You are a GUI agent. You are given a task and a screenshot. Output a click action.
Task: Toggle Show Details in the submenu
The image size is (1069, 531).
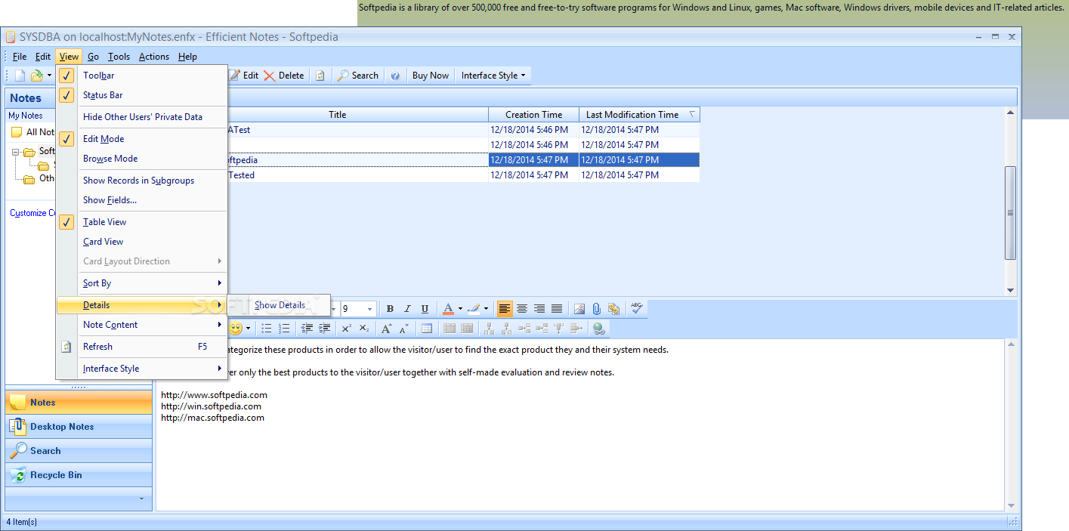[280, 305]
